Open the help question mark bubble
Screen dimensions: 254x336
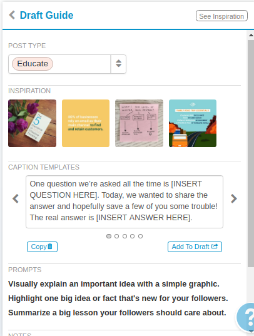click(246, 317)
